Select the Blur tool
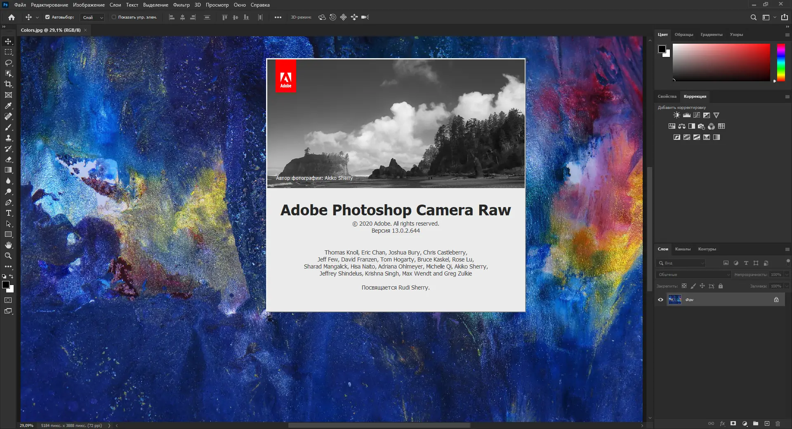The width and height of the screenshot is (792, 429). pos(8,181)
